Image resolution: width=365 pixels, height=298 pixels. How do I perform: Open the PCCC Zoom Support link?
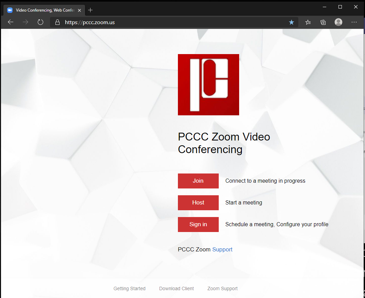coord(222,249)
